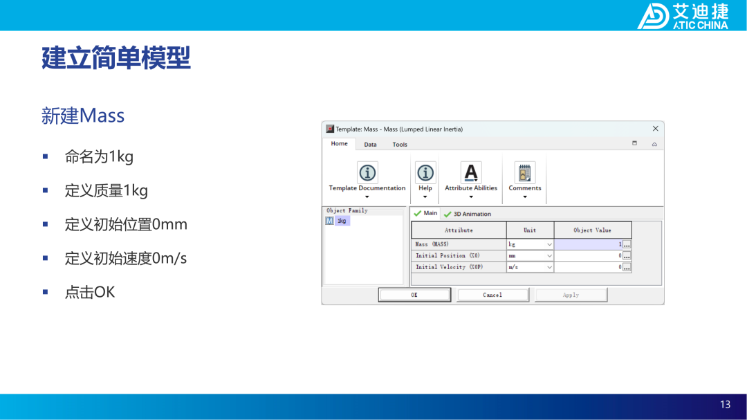Select the Main attribute tab
Viewport: 747px width, 420px height.
[425, 213]
